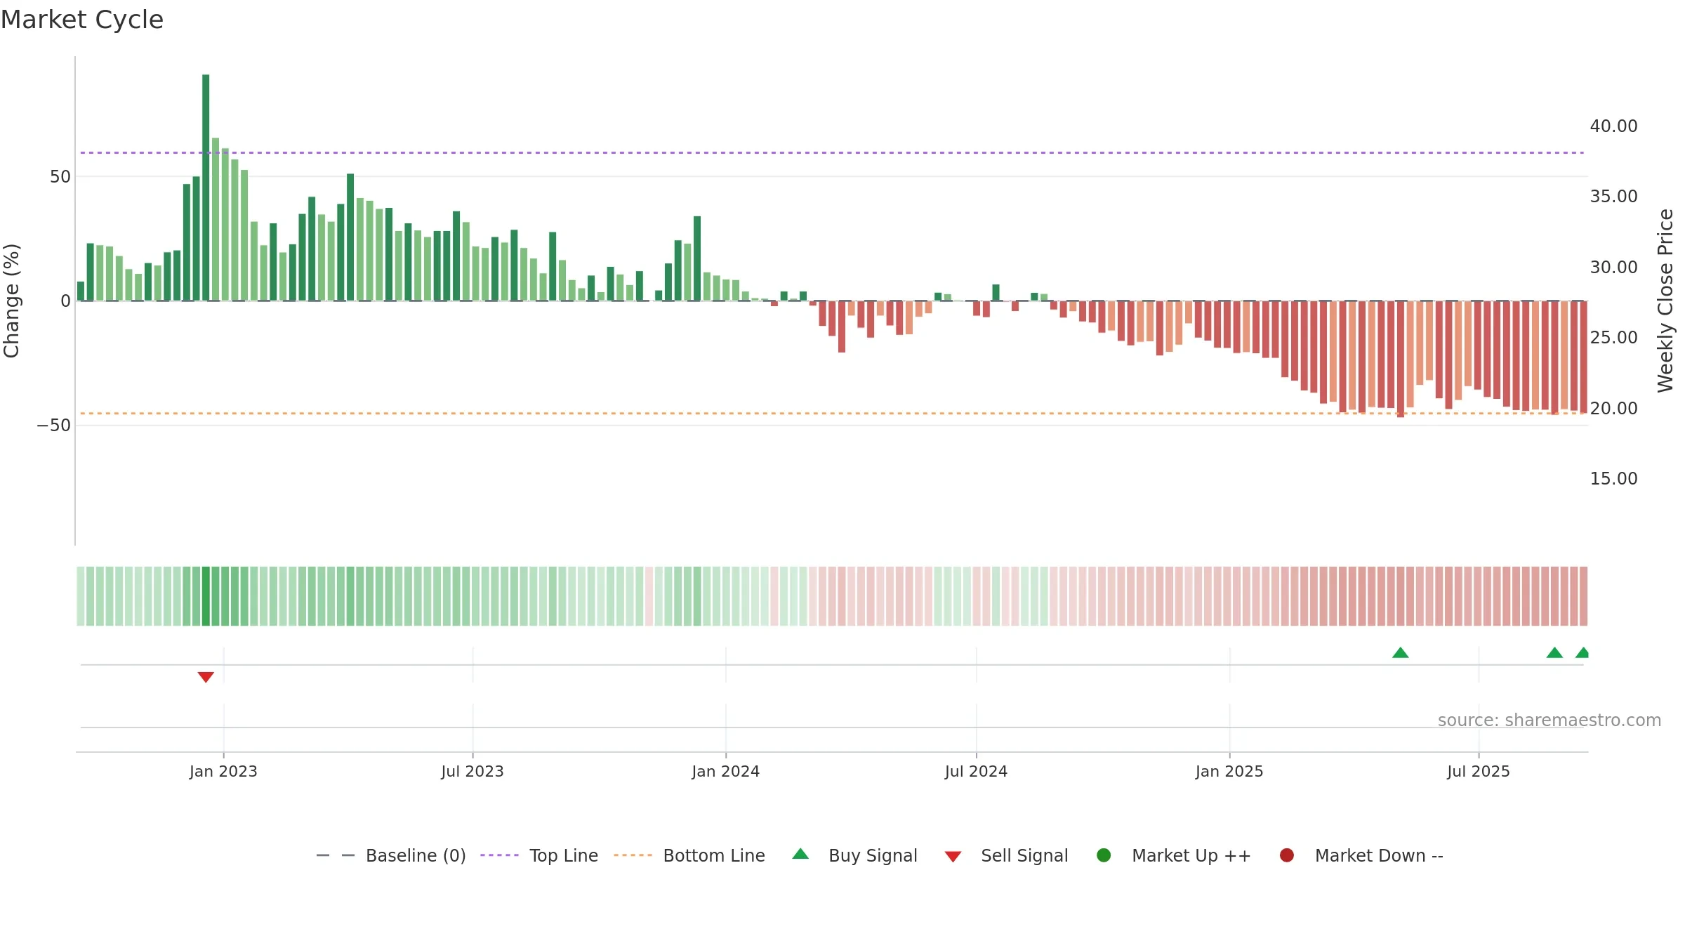Click the gray dashed Baseline sample in legend
Screen dimensions: 1685x948
[x=336, y=855]
